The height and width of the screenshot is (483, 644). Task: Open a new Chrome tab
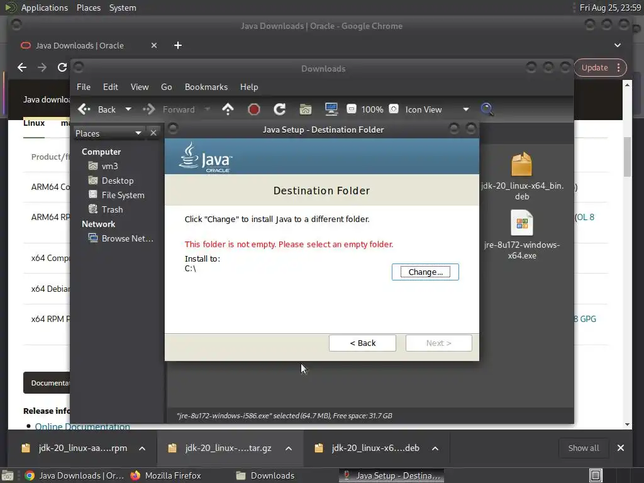tap(178, 45)
